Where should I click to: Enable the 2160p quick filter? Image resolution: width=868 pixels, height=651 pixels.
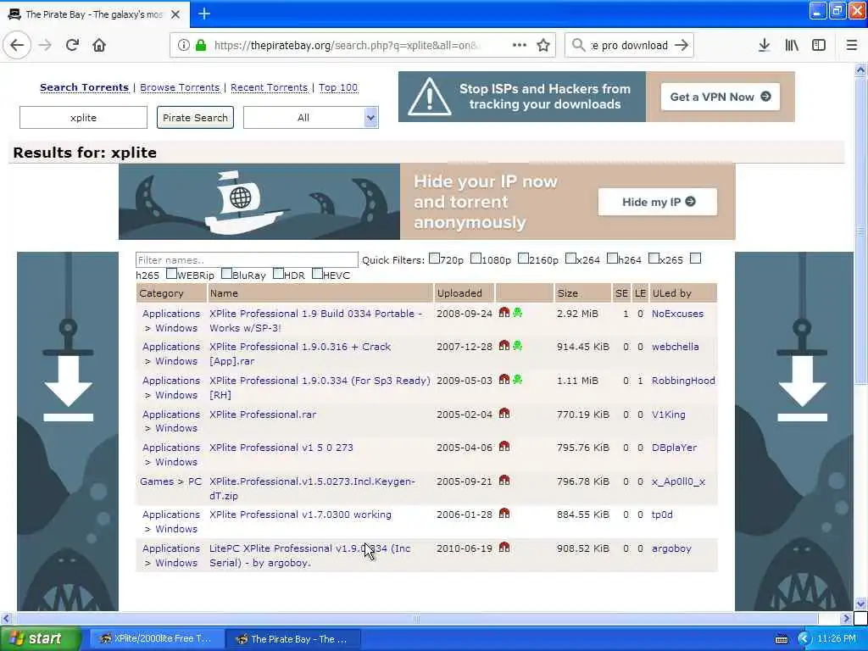coord(523,259)
